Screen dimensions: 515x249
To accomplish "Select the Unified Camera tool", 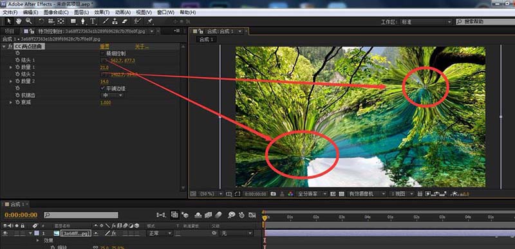I will click(51, 21).
